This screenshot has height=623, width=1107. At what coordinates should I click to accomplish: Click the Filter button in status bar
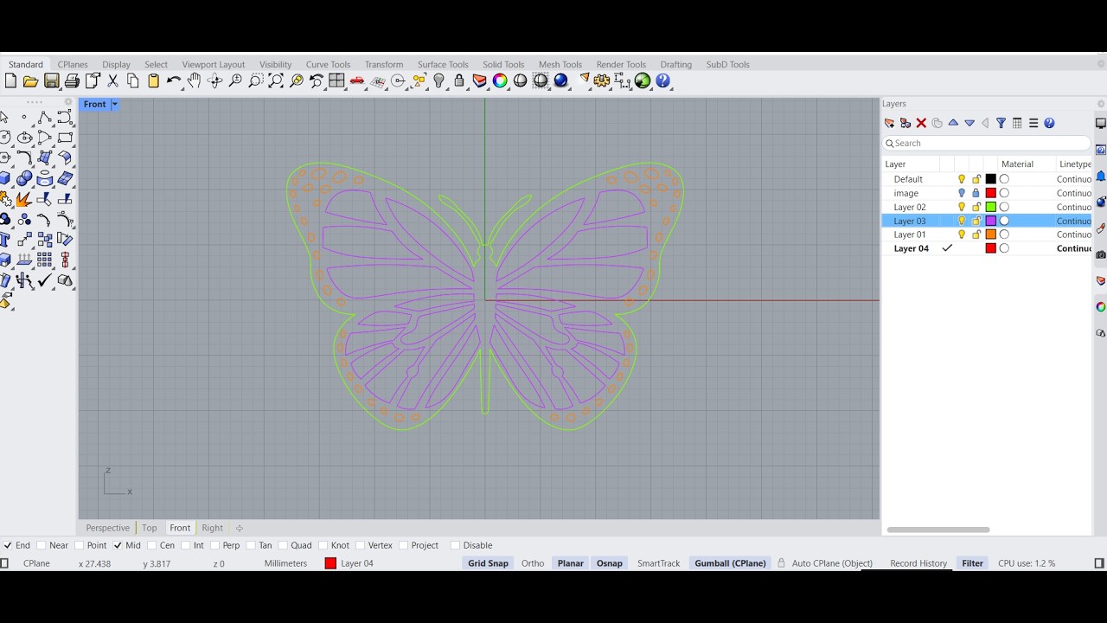(972, 564)
